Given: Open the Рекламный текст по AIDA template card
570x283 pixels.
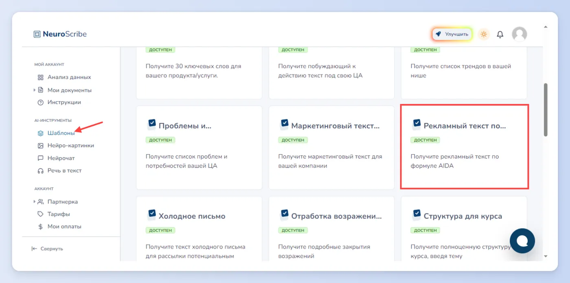Looking at the screenshot, I should (x=465, y=147).
